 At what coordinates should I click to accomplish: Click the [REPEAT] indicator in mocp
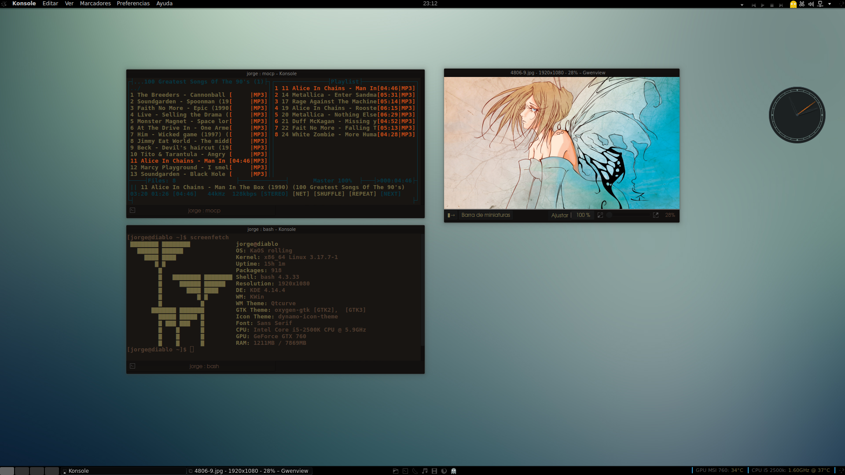[x=363, y=194]
